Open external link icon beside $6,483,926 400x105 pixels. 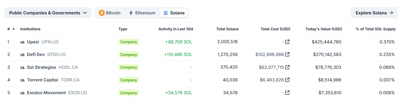[287, 80]
